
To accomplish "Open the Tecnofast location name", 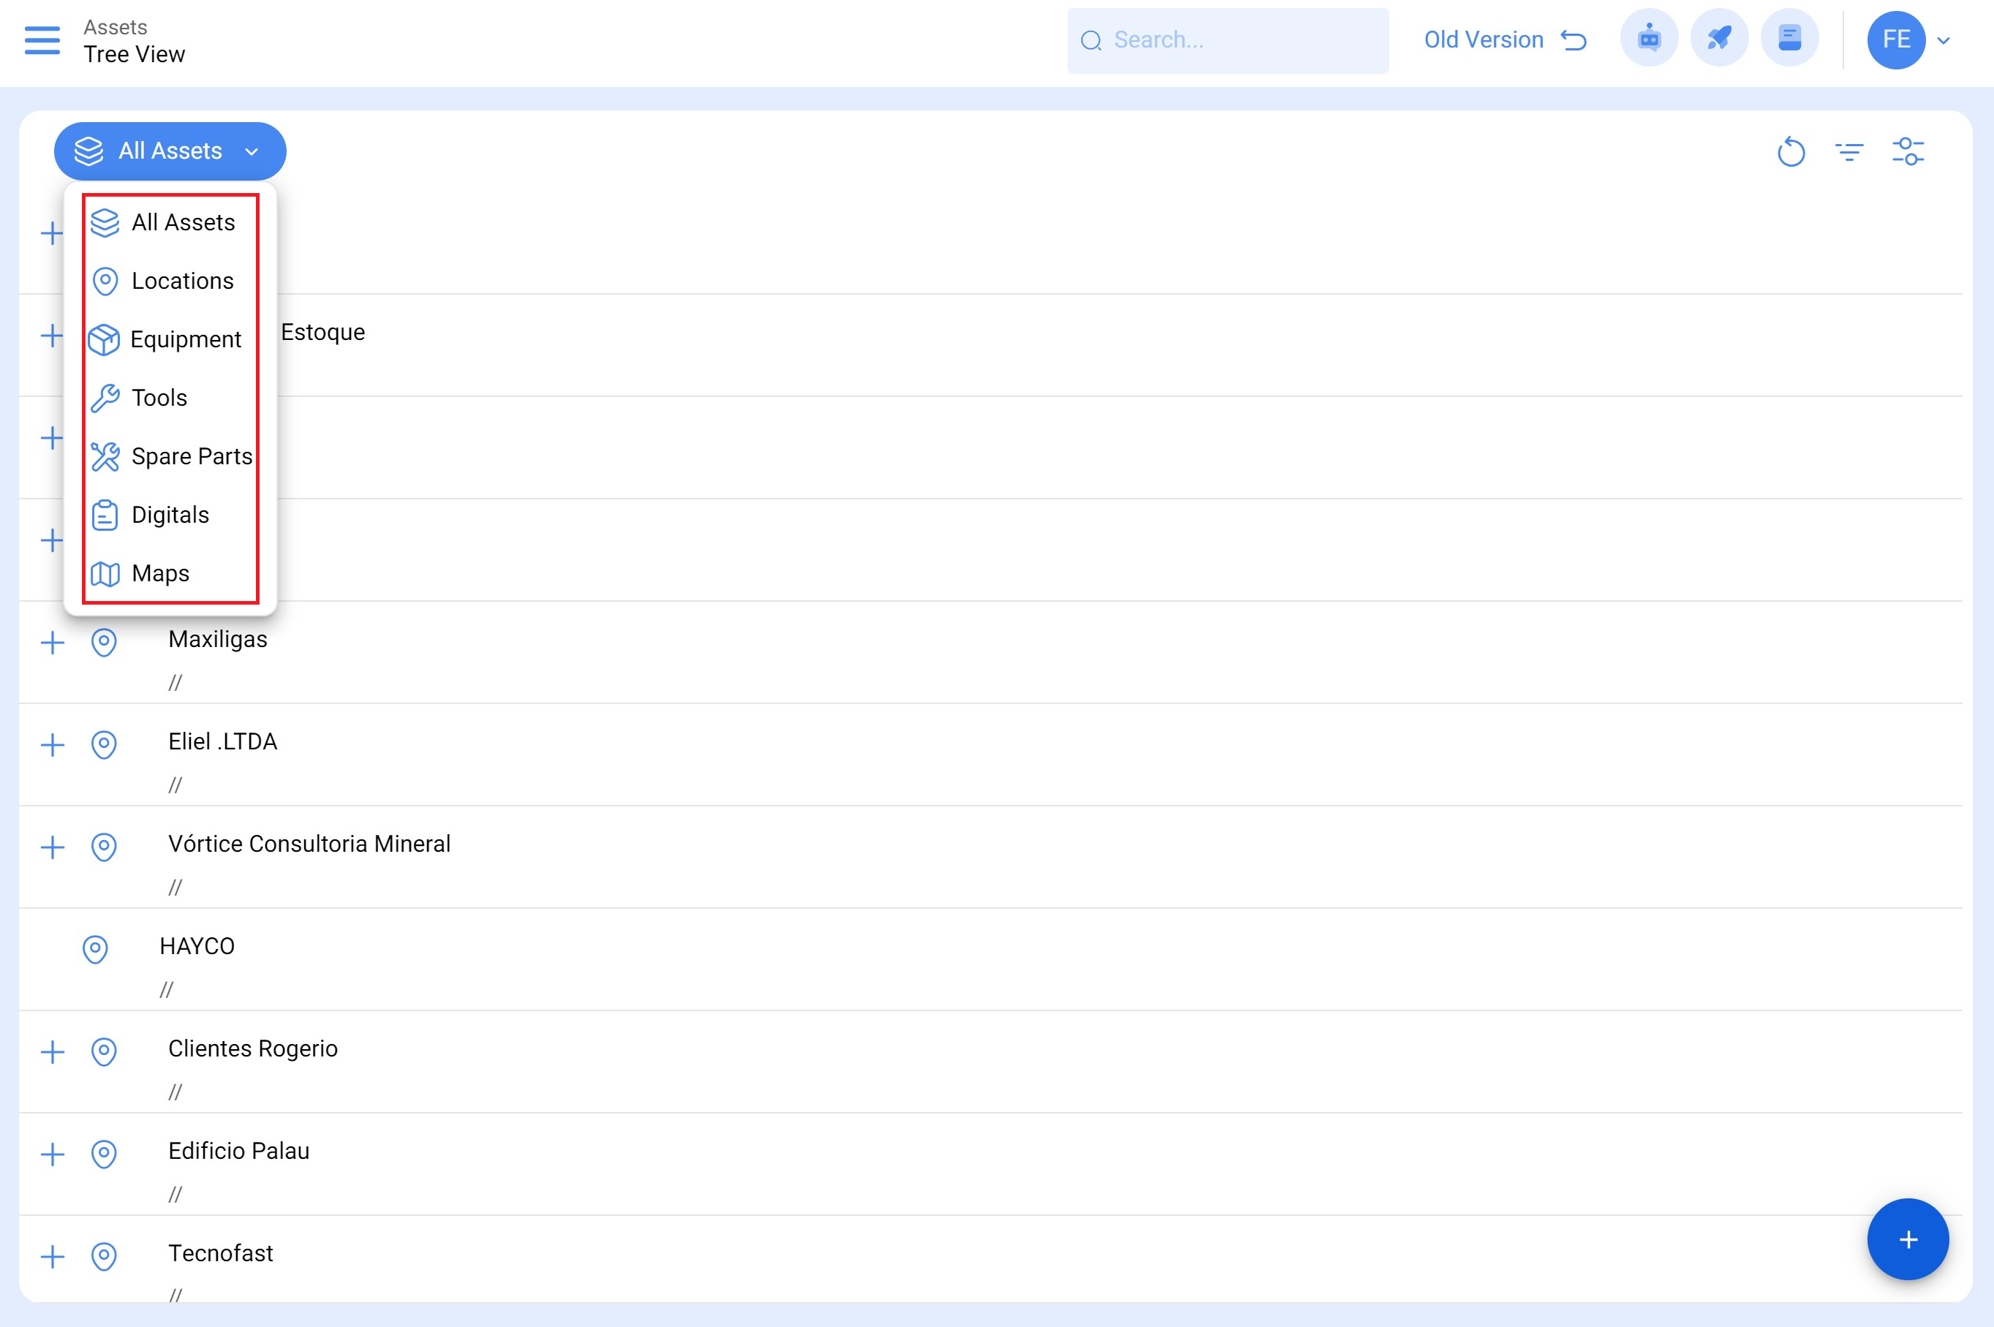I will tap(220, 1253).
